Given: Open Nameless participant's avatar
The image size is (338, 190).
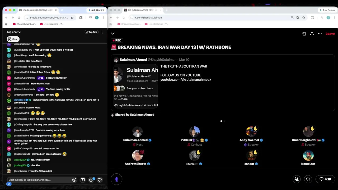Looking at the screenshot, I should tap(308, 155).
